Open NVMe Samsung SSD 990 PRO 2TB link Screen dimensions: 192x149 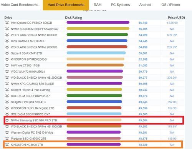34,120
